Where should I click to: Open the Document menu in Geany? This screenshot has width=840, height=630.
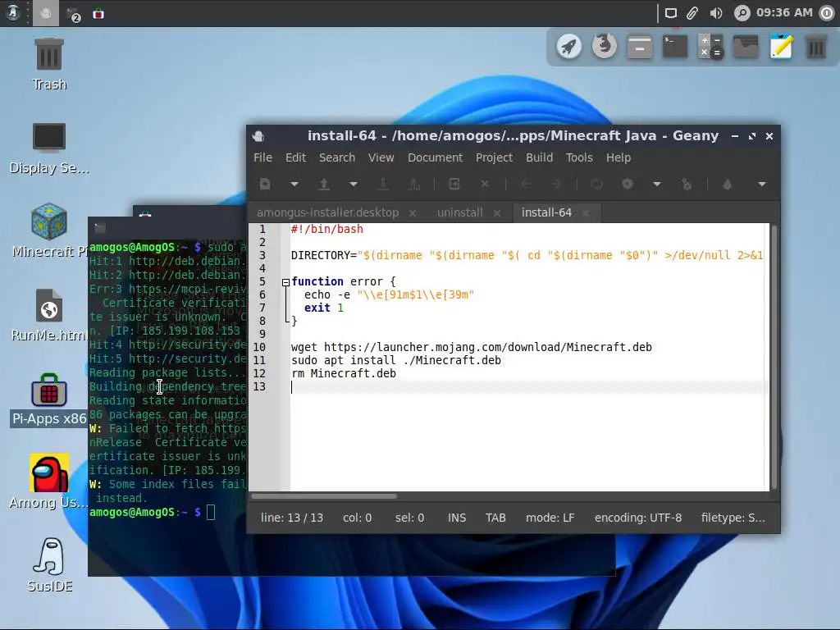tap(435, 157)
